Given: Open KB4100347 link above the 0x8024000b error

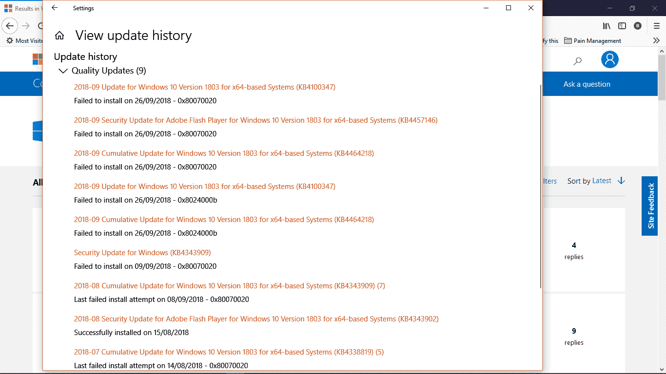Looking at the screenshot, I should click(x=205, y=187).
